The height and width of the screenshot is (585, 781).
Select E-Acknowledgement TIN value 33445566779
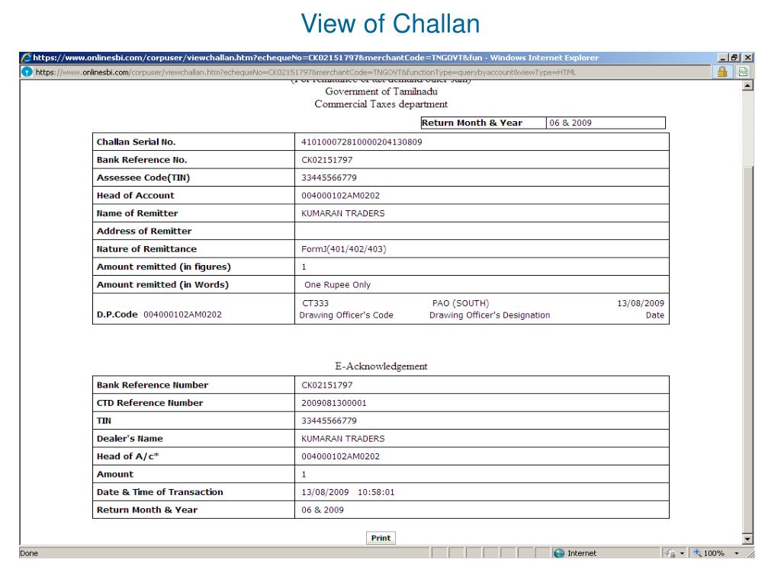pyautogui.click(x=329, y=420)
